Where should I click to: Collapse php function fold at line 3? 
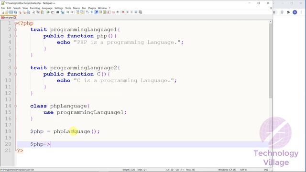16,36
